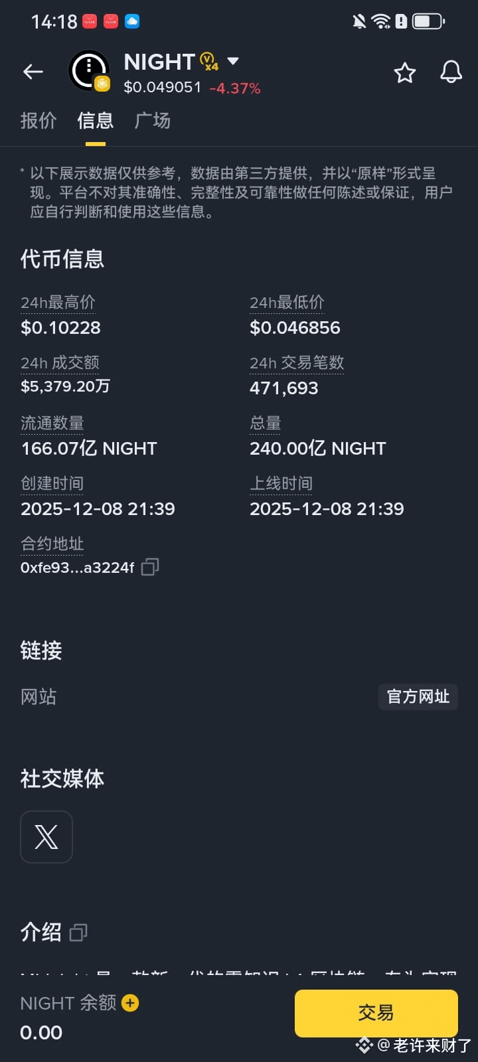
Task: Tap the x4 verified badge icon
Action: [209, 62]
